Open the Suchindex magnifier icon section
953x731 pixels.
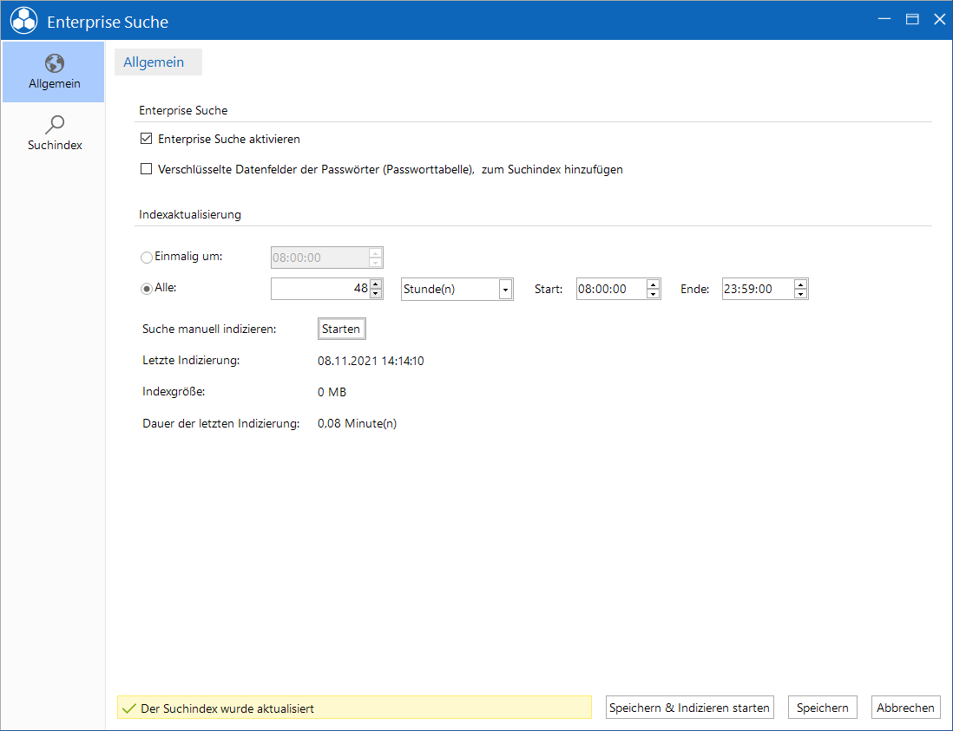pyautogui.click(x=54, y=133)
